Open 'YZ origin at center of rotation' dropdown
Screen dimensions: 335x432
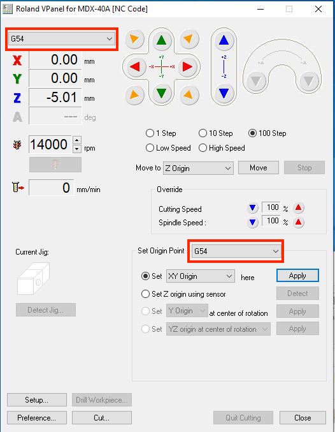pos(218,329)
